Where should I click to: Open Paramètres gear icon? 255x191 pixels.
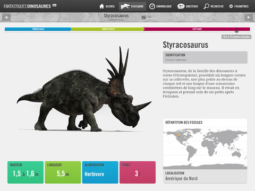tap(231, 6)
